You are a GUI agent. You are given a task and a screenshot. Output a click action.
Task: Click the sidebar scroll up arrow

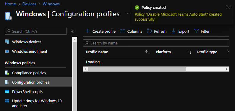click(74, 39)
